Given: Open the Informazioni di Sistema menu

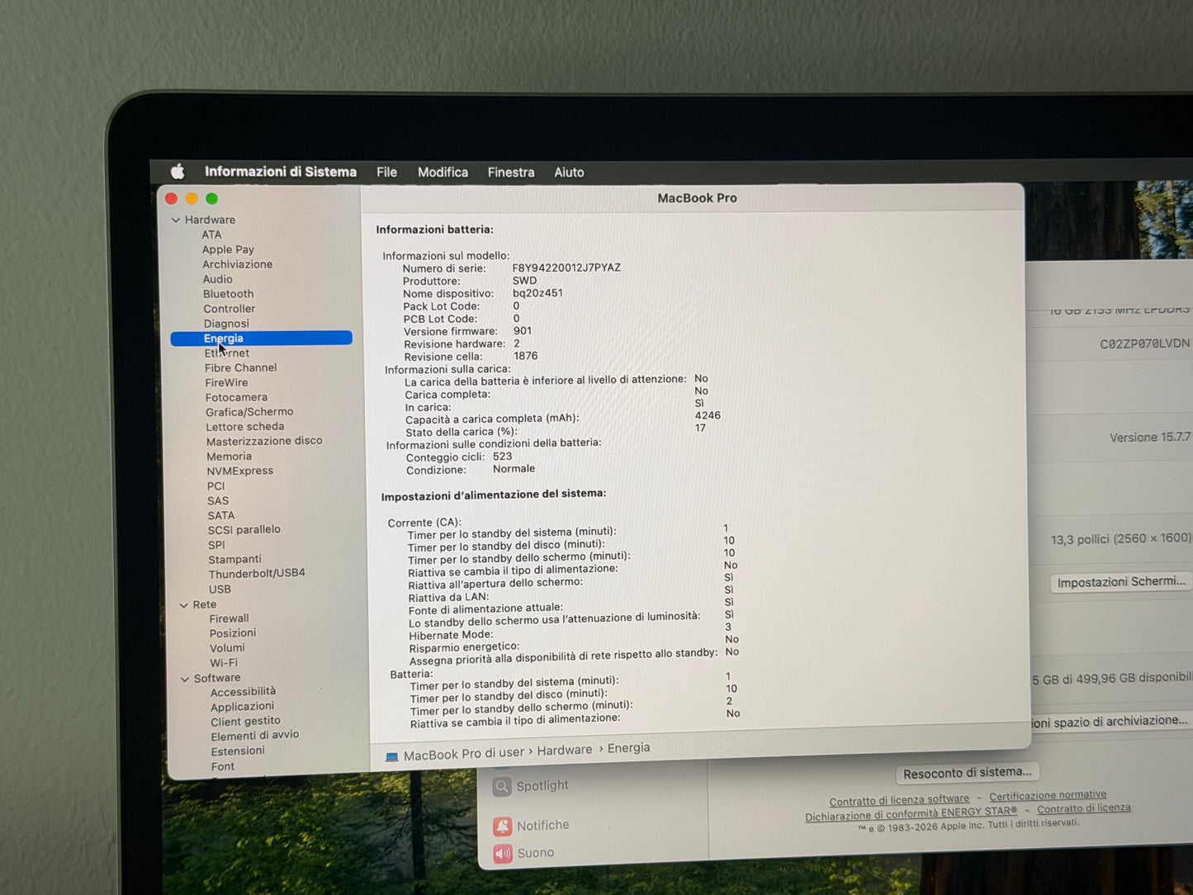Looking at the screenshot, I should [x=281, y=172].
